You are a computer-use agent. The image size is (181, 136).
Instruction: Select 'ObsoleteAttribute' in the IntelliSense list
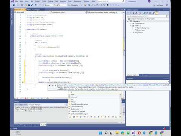tap(95, 107)
